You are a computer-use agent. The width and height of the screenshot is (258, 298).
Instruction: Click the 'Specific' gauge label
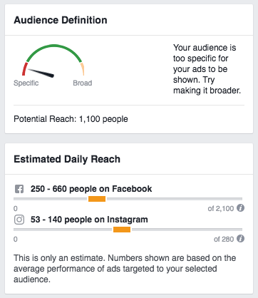pos(26,83)
